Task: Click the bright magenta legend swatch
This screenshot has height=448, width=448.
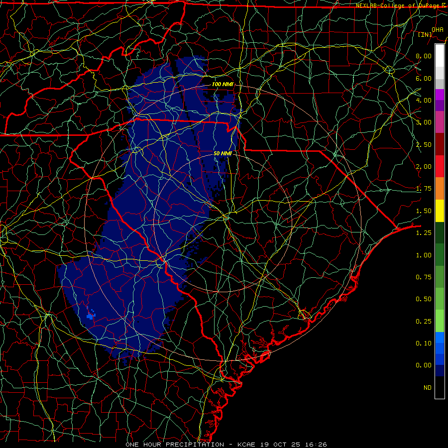Action: [x=440, y=95]
